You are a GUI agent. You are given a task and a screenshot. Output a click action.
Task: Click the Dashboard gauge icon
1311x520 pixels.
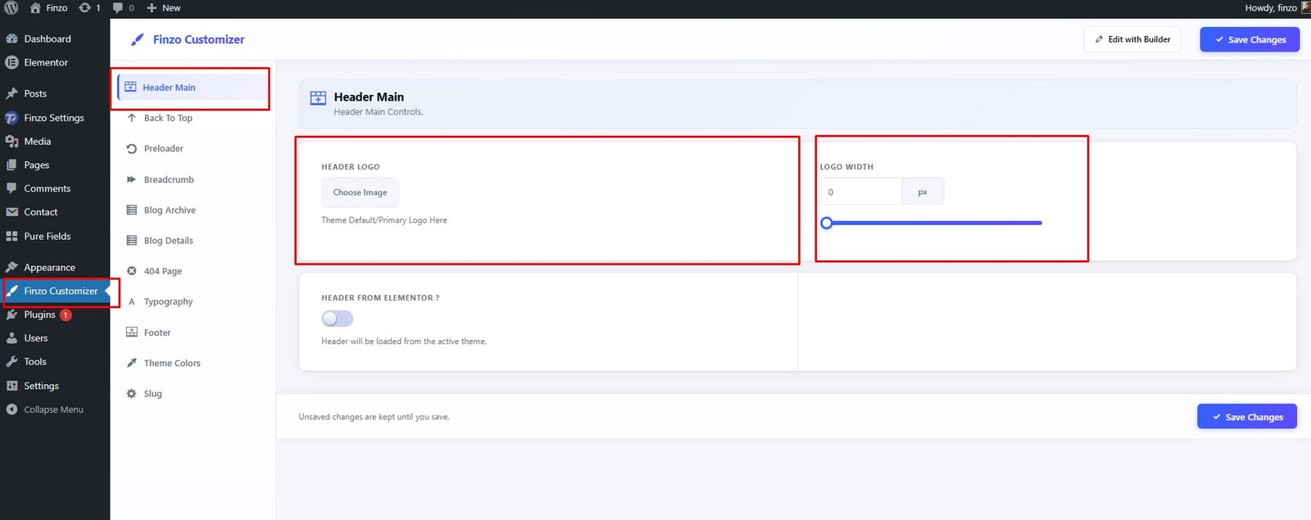coord(11,38)
